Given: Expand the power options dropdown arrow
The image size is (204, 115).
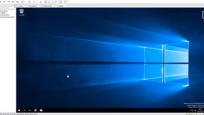Looking at the screenshot, I should (x=25, y=2).
